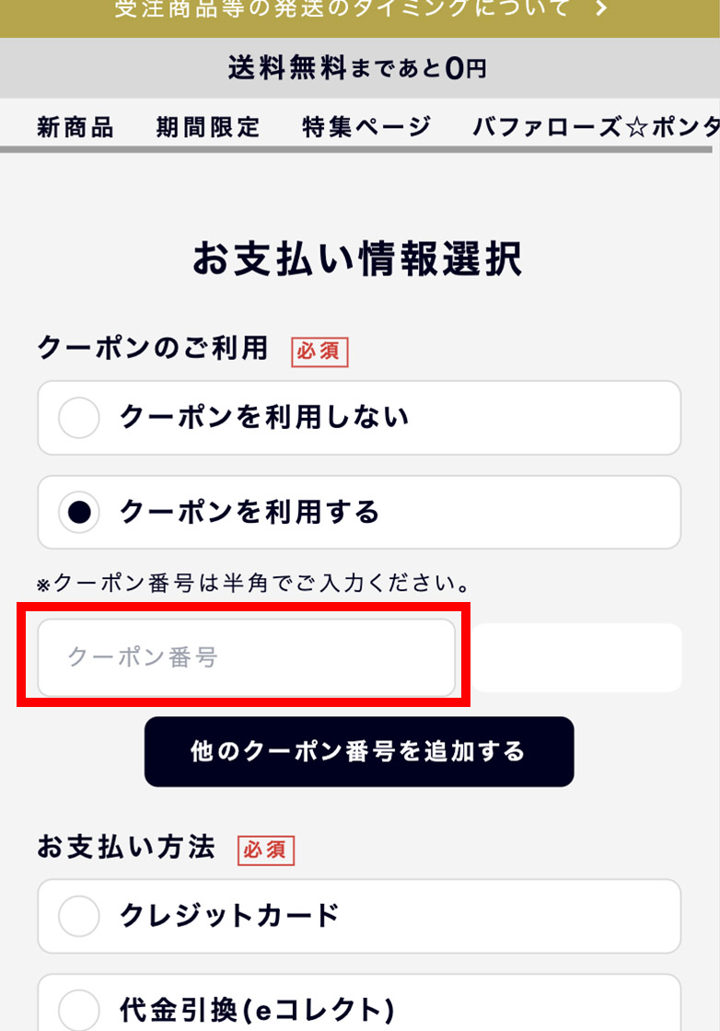This screenshot has width=720, height=1031.
Task: Open the 受注商品等の発送のタイミングについて notice
Action: [341, 9]
